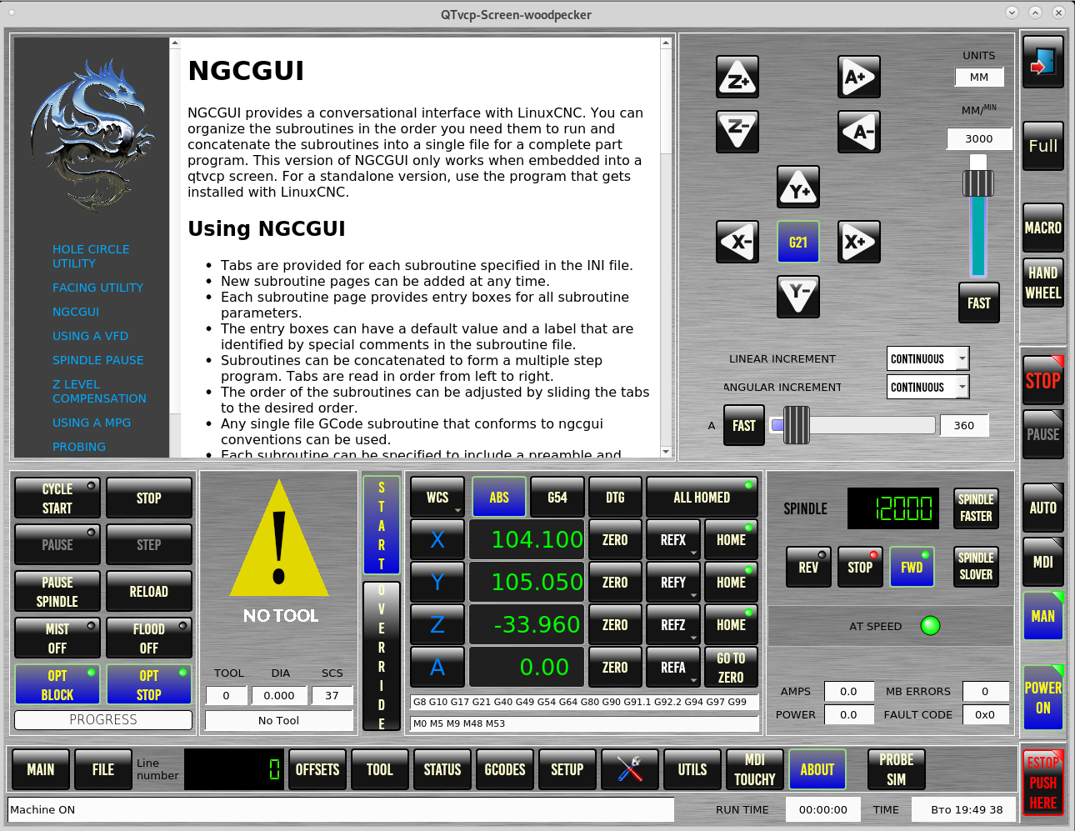Toggle the G21 metric units button
This screenshot has width=1075, height=831.
[798, 242]
